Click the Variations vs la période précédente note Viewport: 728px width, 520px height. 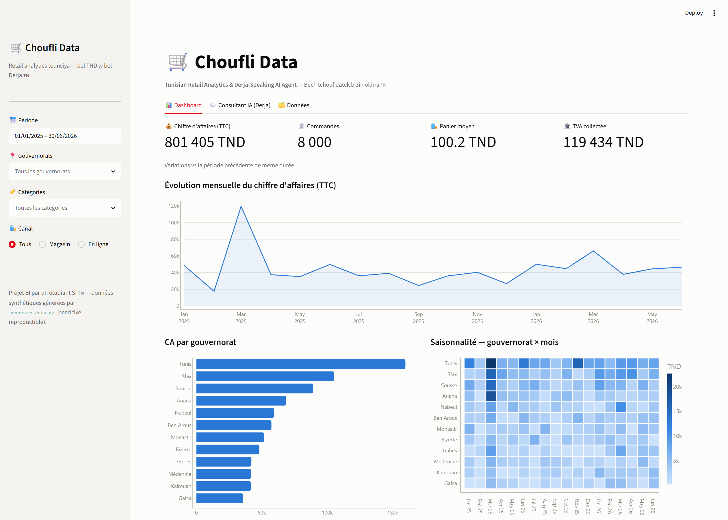pos(230,165)
